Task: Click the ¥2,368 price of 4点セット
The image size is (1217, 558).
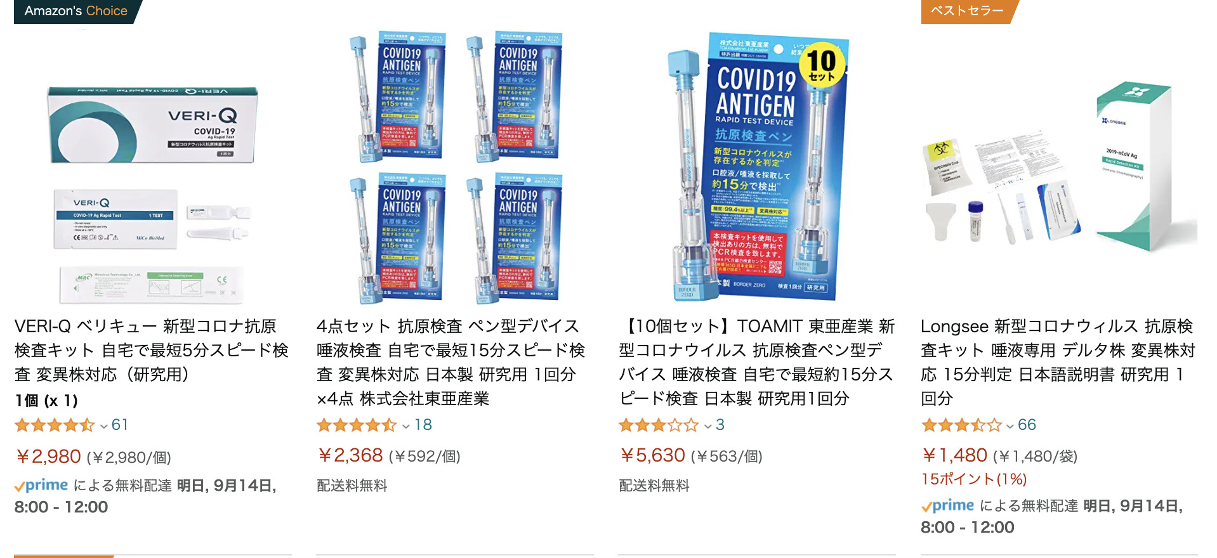Action: click(350, 455)
